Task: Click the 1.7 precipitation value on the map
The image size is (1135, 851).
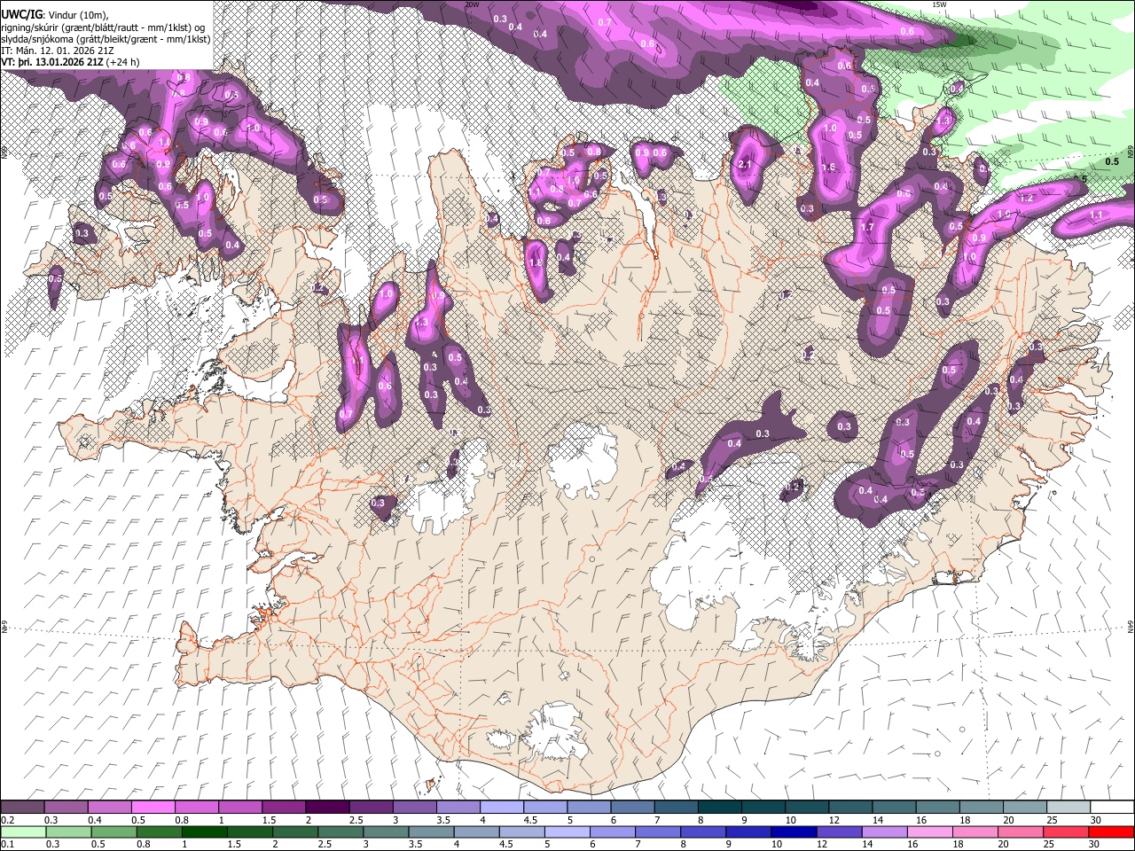Action: [x=867, y=227]
